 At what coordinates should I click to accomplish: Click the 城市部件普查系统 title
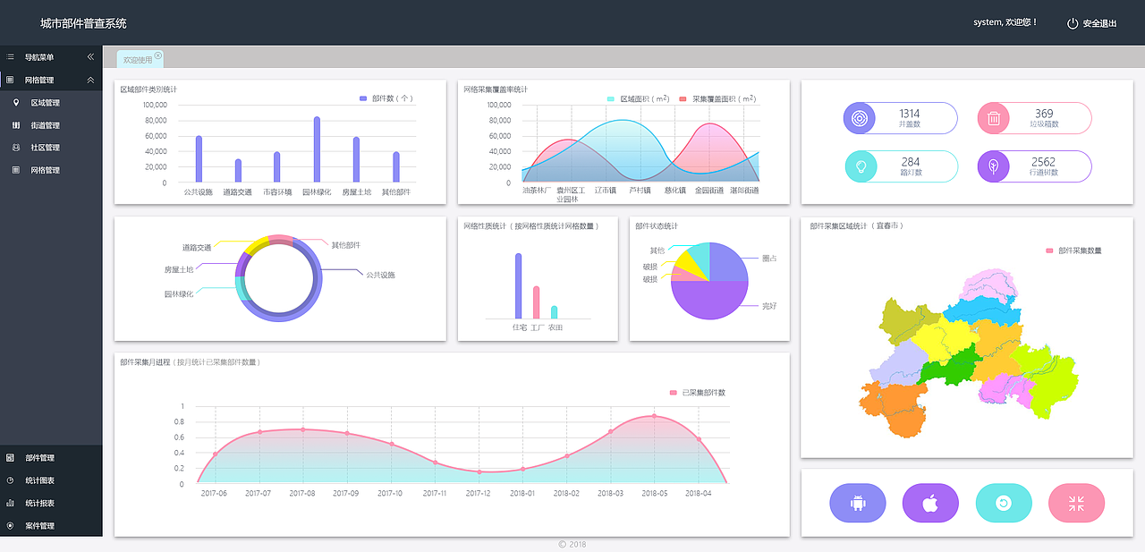click(x=83, y=23)
